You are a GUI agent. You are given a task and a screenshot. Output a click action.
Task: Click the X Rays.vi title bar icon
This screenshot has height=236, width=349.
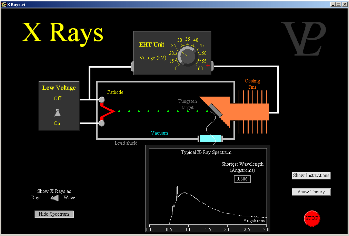tap(4, 4)
